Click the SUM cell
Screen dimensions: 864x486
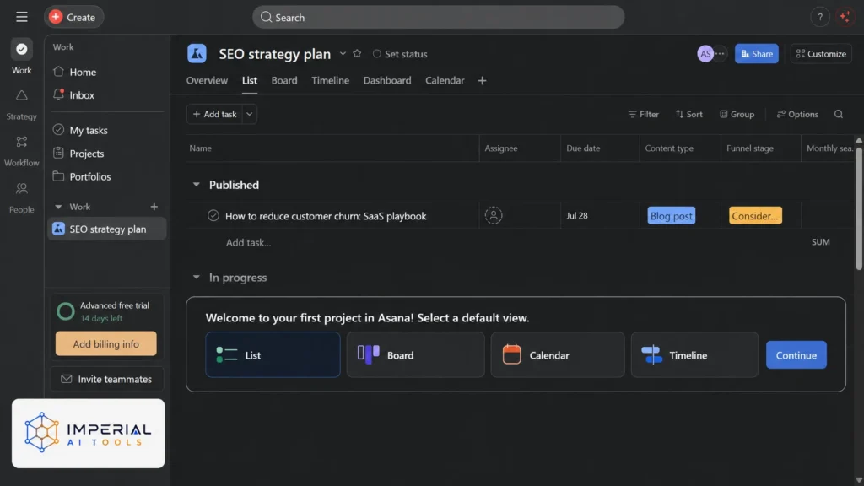click(820, 242)
